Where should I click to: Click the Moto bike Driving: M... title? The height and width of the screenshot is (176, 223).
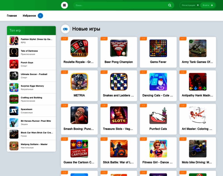[x=197, y=162]
